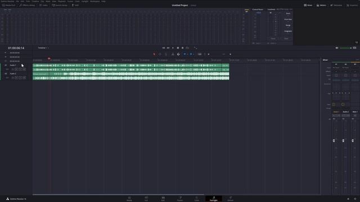This screenshot has width=360, height=202.
Task: Click the 01:00:06:14 timecode display
Action: pyautogui.click(x=16, y=48)
